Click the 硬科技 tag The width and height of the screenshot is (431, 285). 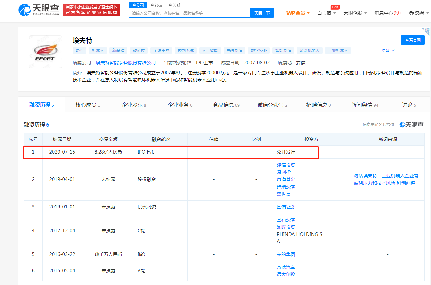tap(139, 51)
